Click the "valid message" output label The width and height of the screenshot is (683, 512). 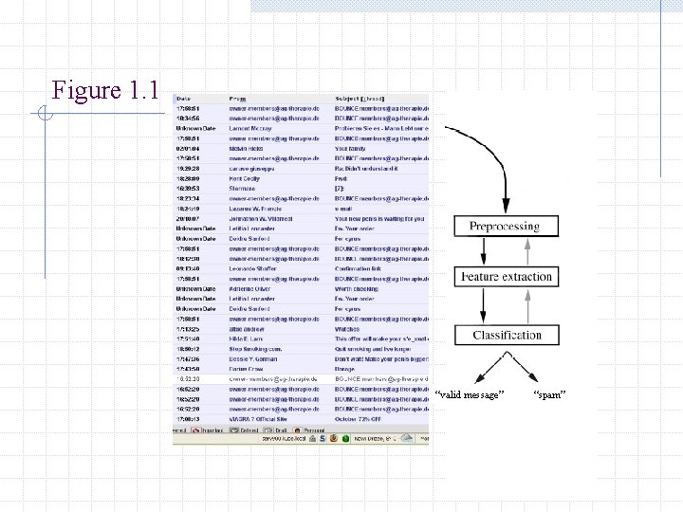tap(470, 394)
